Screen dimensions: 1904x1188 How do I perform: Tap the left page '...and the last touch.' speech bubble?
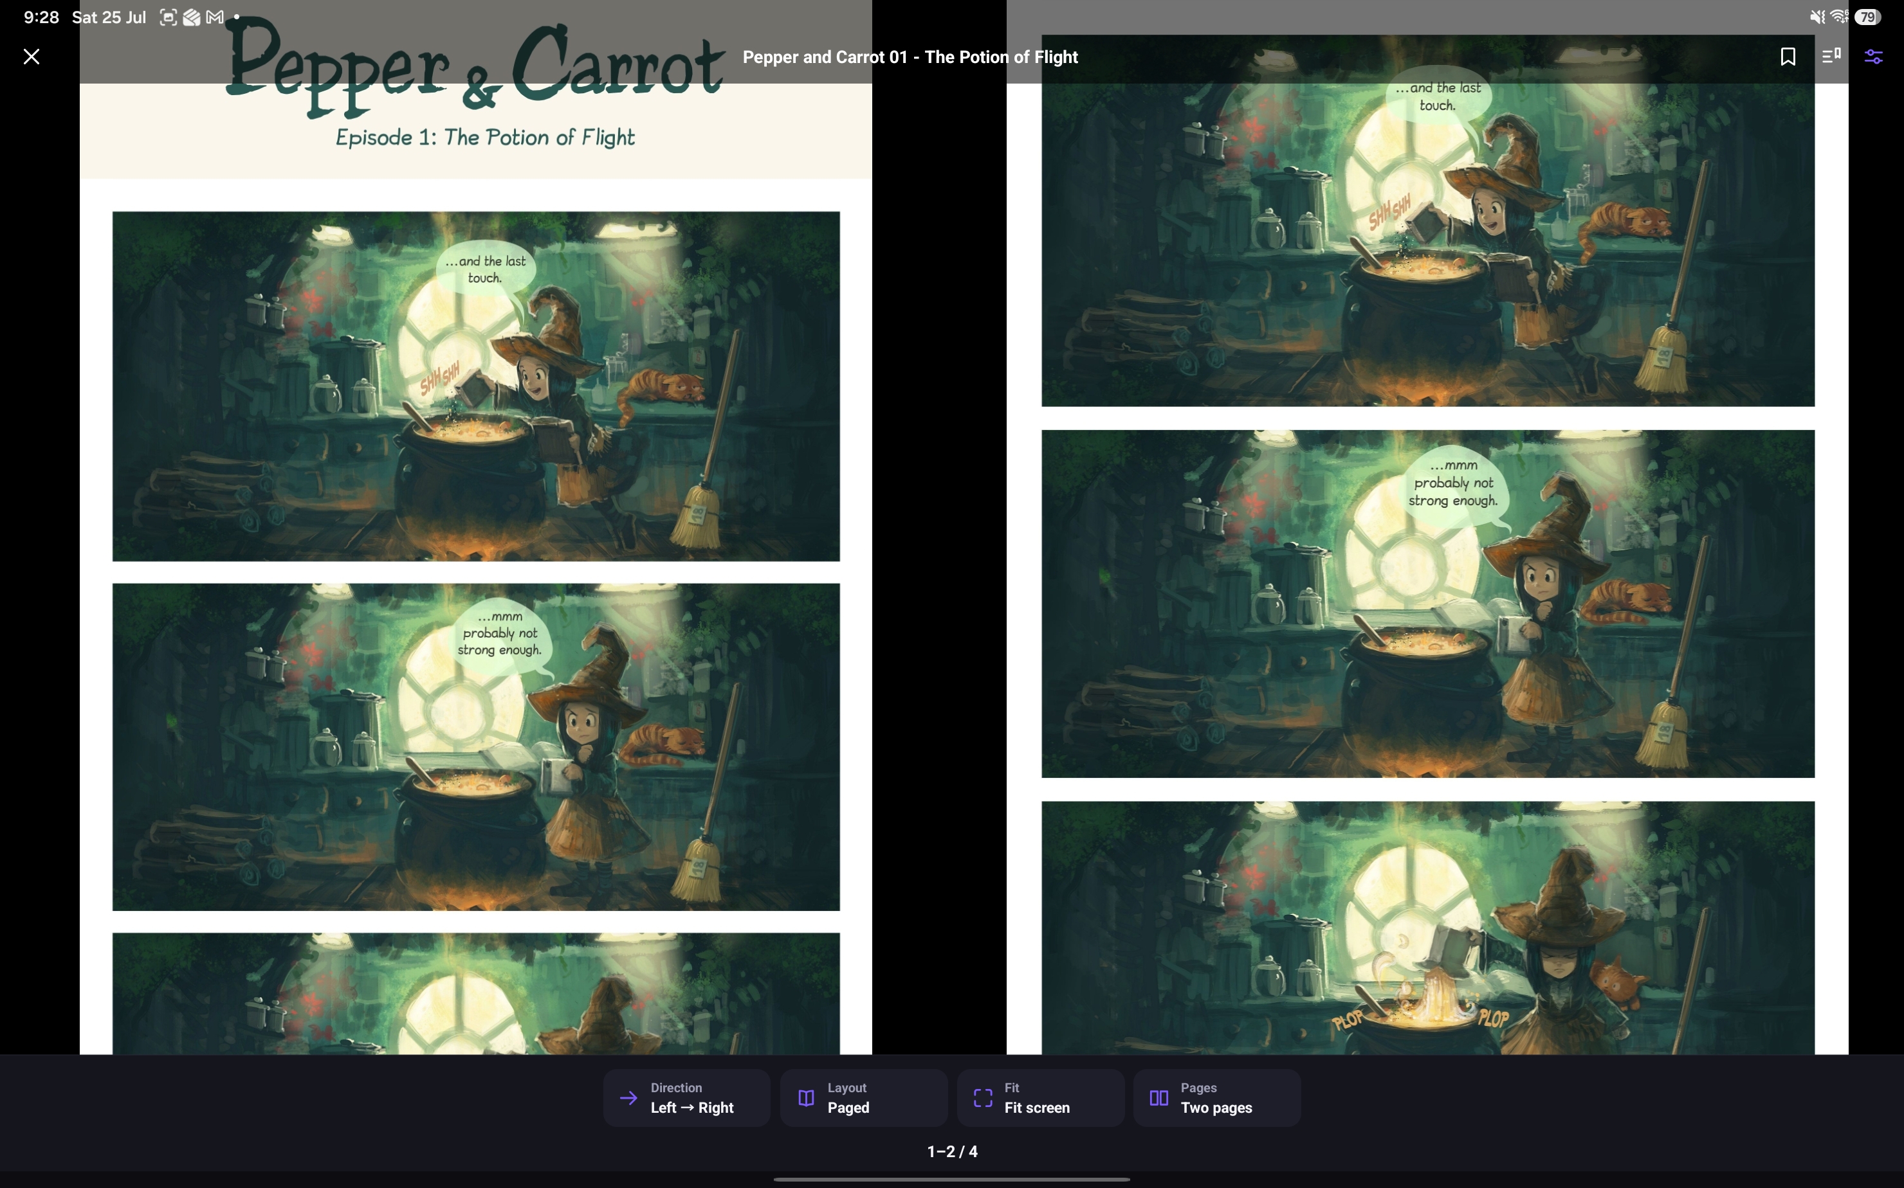tap(485, 269)
